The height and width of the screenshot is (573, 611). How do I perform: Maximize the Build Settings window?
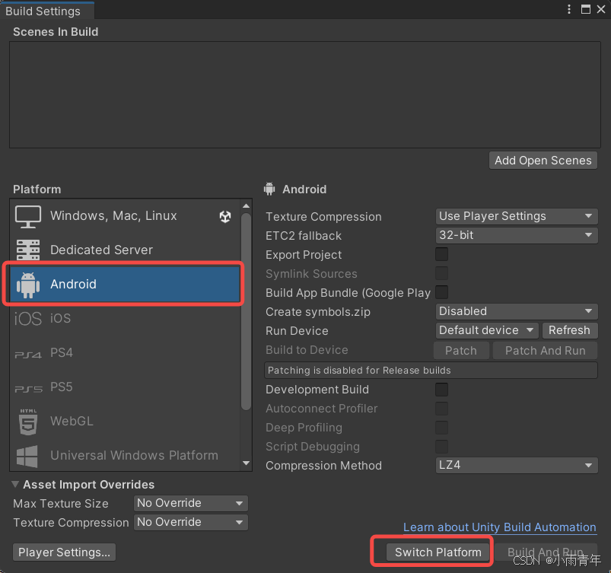point(585,9)
